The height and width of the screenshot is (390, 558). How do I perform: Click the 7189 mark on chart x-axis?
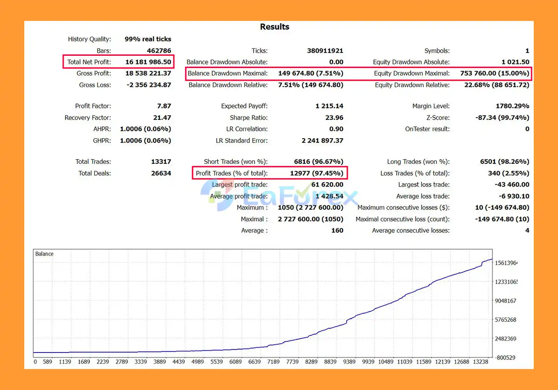[x=273, y=362]
